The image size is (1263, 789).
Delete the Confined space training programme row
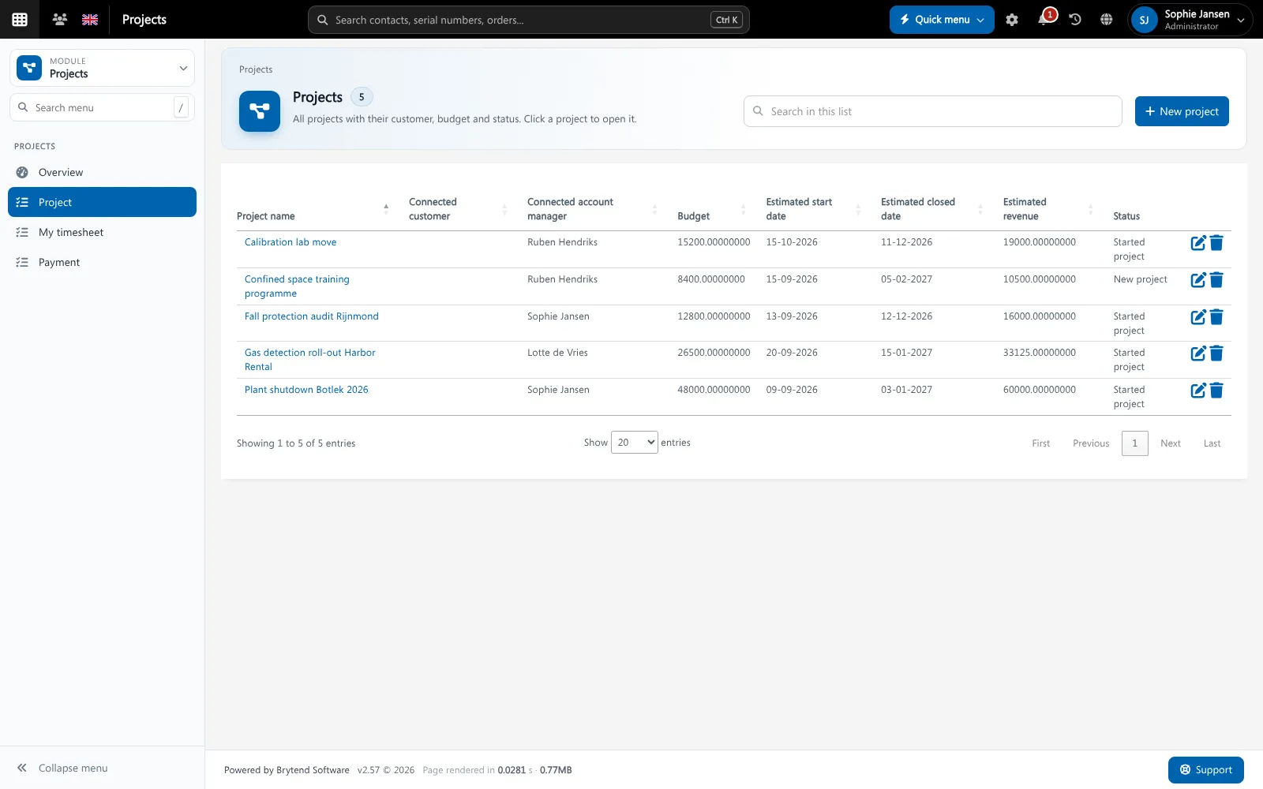pos(1216,280)
